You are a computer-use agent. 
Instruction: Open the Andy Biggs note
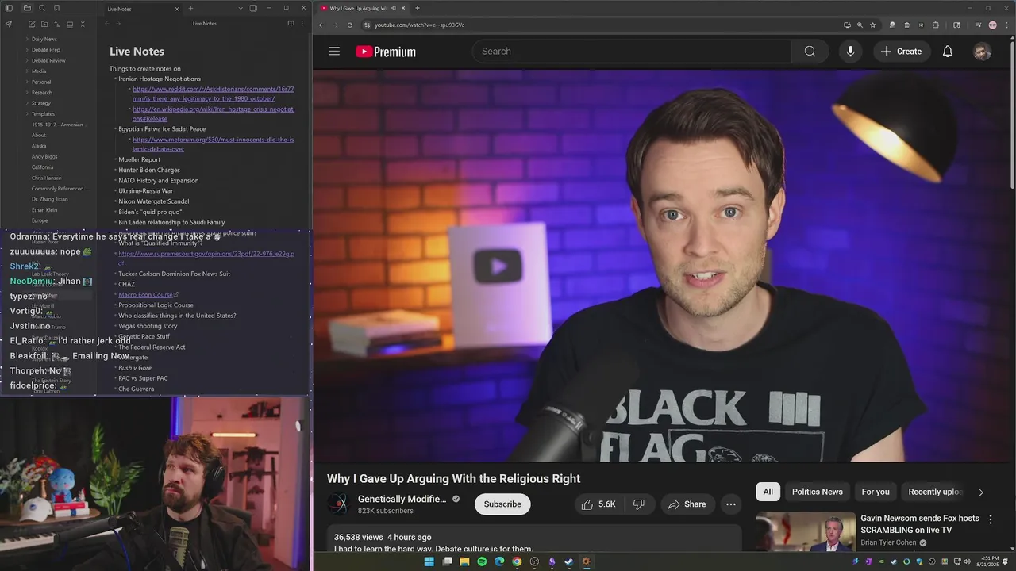pyautogui.click(x=44, y=157)
